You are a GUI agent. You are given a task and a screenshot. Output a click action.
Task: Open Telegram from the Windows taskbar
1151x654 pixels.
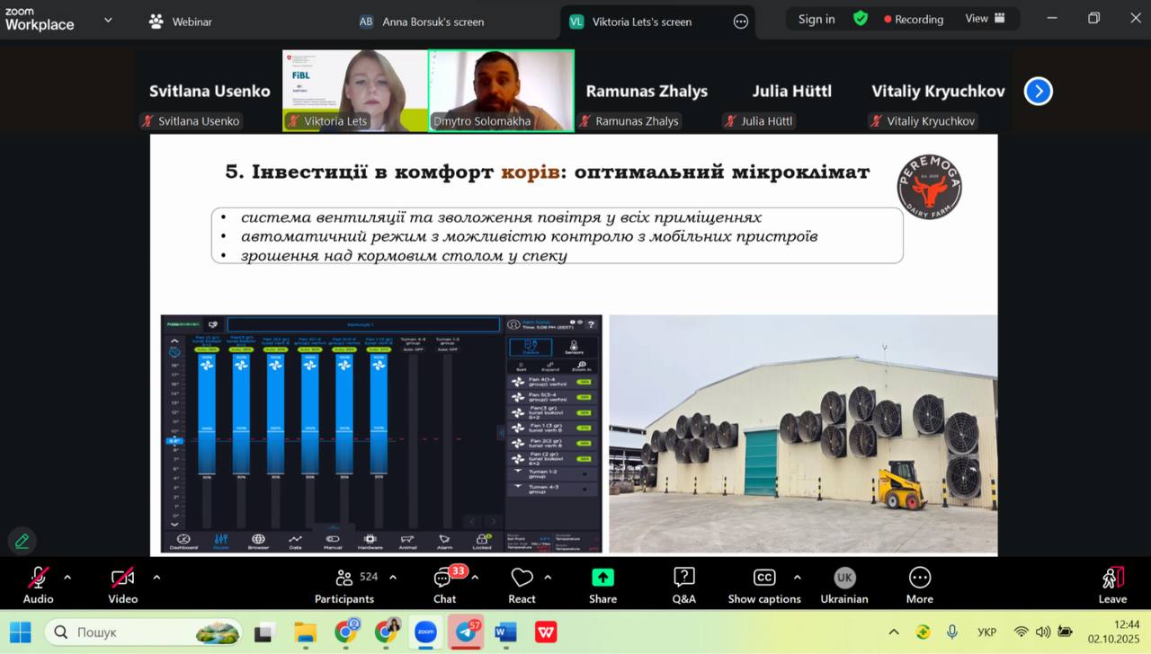click(467, 632)
